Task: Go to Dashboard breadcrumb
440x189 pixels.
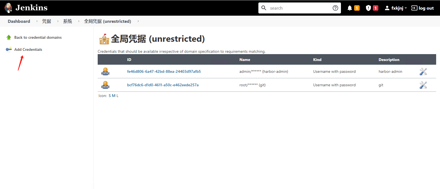Action: click(19, 21)
